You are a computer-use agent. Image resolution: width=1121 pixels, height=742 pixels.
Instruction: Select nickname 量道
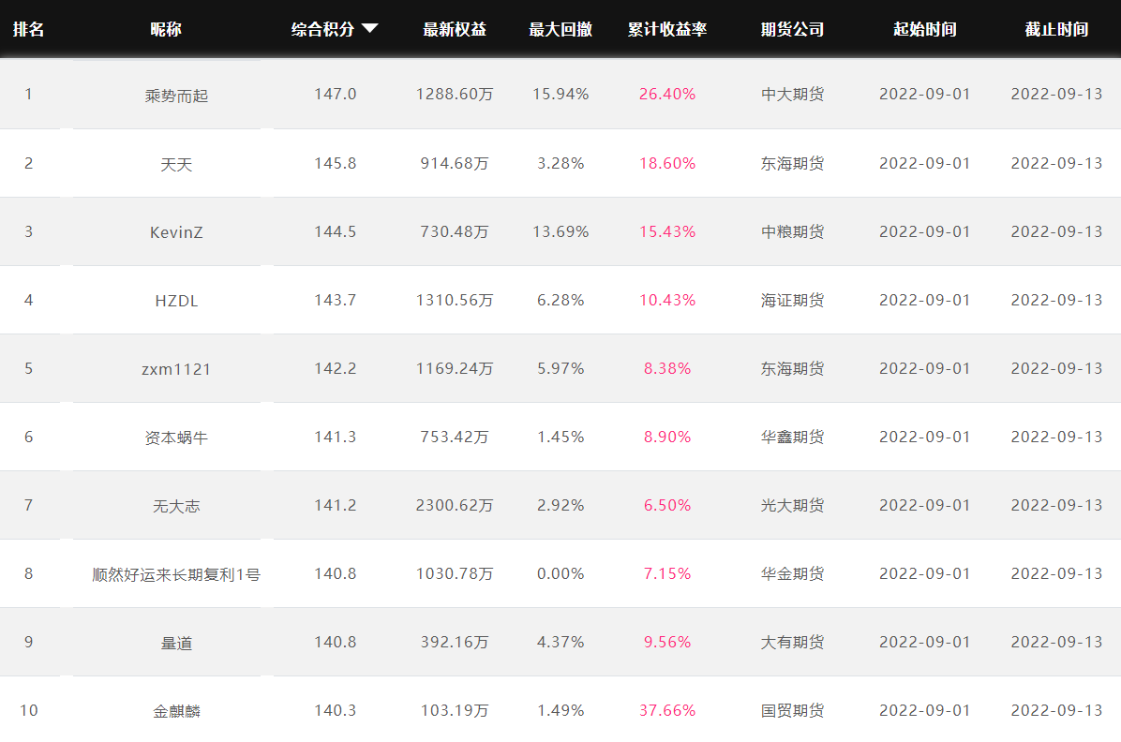coord(176,644)
